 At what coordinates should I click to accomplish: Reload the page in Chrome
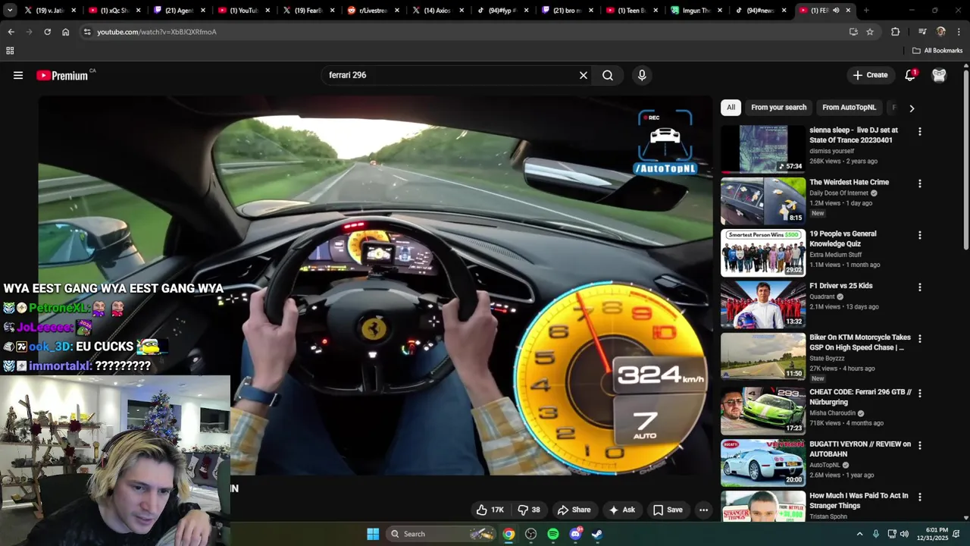pos(47,32)
